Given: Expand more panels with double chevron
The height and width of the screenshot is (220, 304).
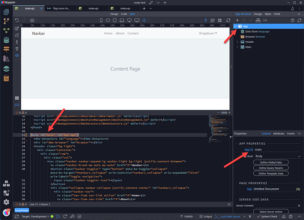Looking at the screenshot, I should tap(299, 14).
